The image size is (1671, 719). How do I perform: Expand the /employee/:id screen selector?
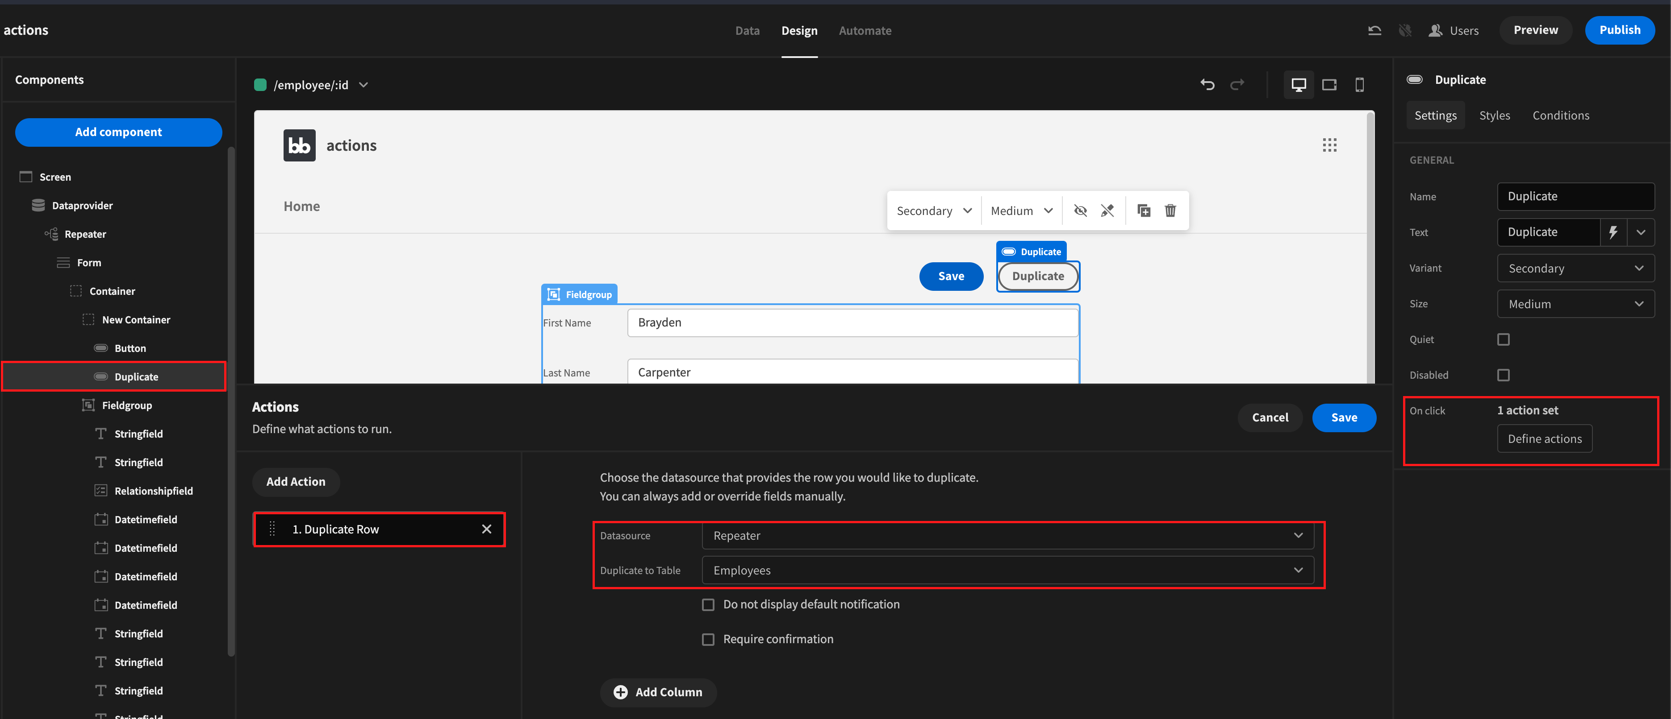363,85
